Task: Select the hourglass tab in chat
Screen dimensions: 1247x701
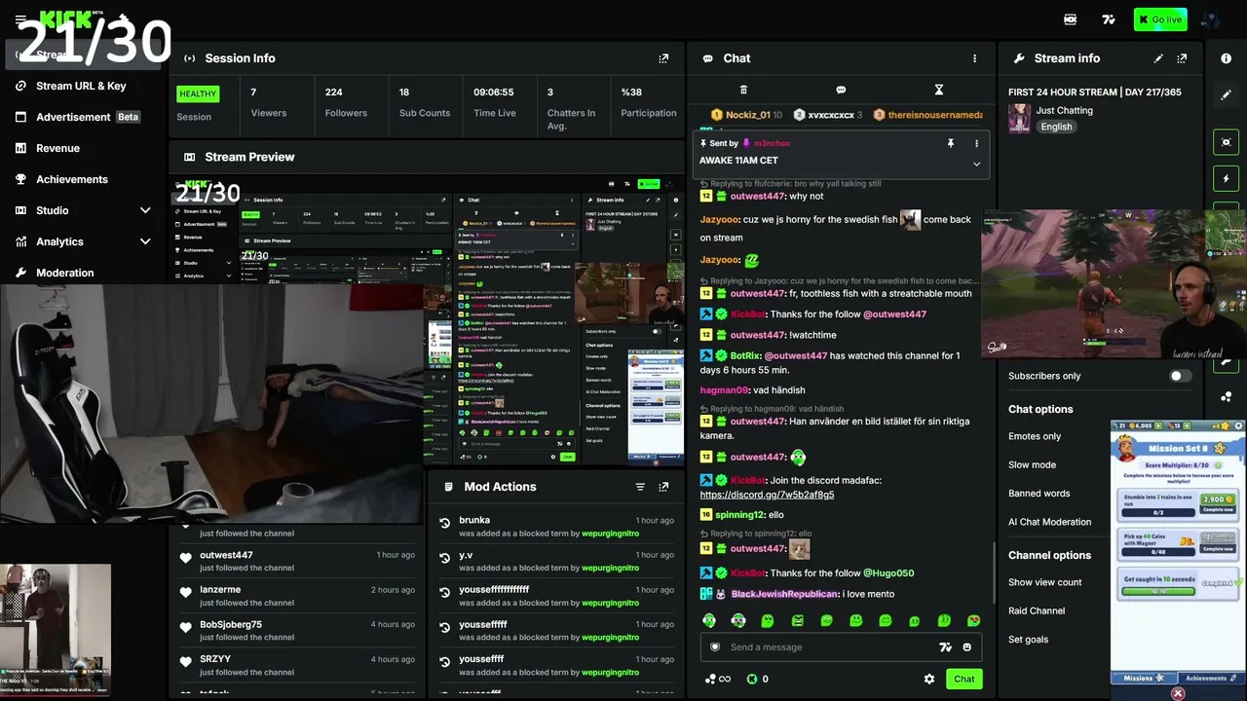Action: pos(939,90)
